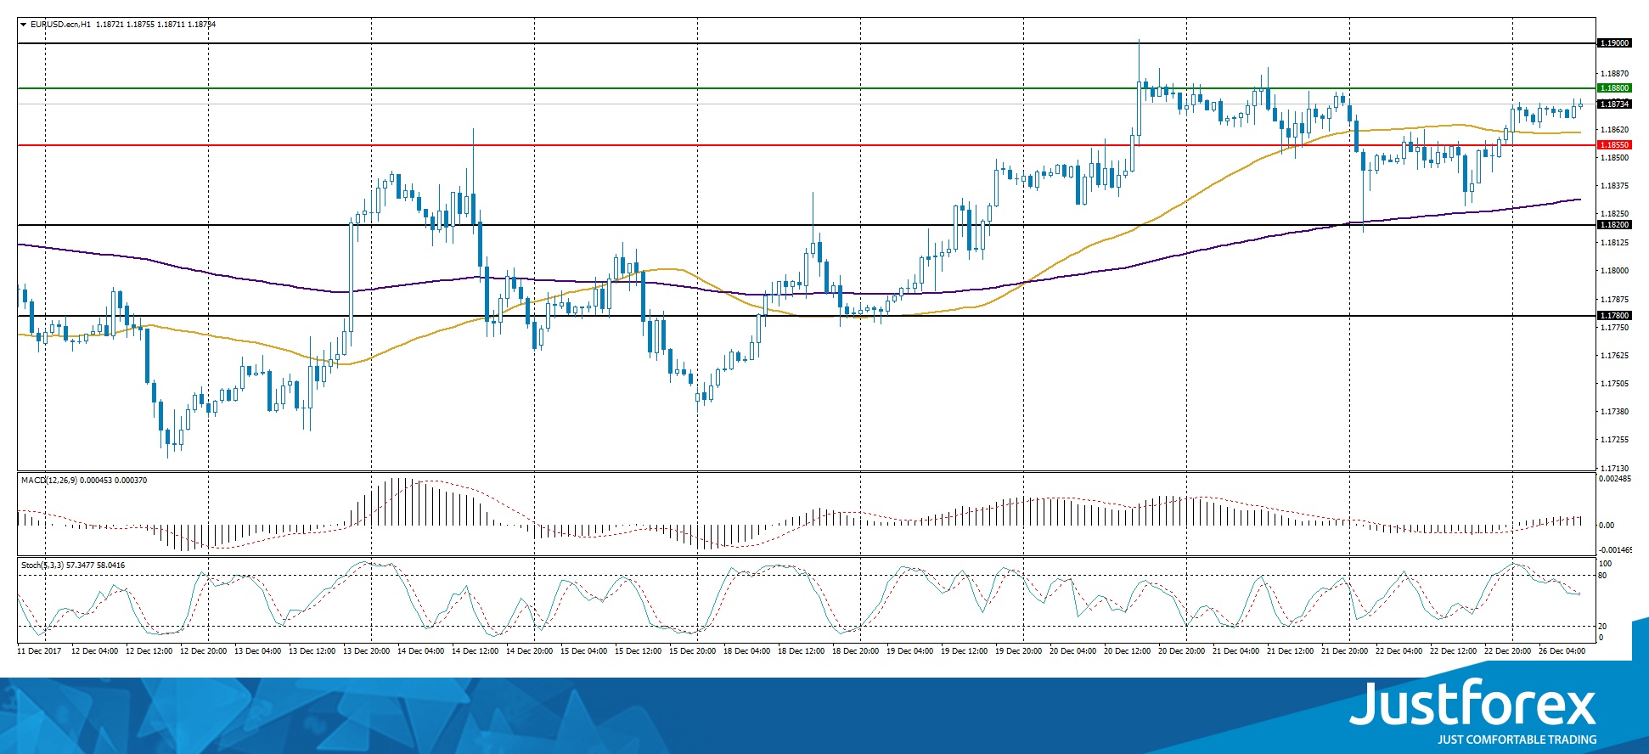Viewport: 1649px width, 754px height.
Task: Click the 1.18620 price axis label
Action: pos(1614,130)
